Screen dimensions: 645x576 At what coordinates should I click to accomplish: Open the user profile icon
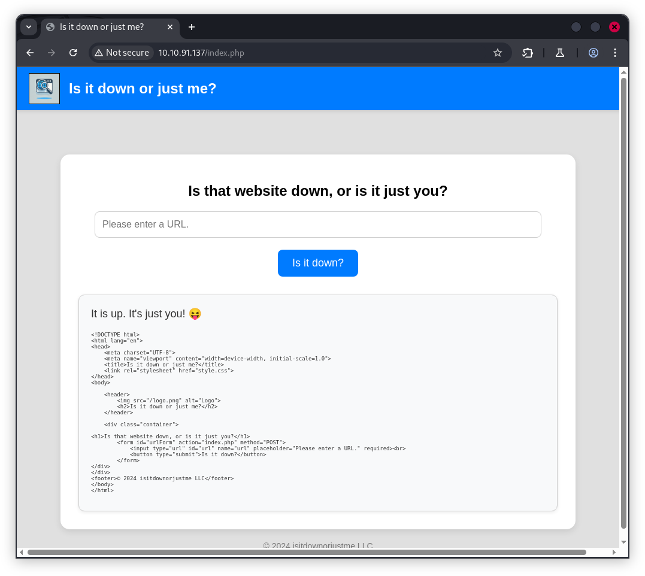(x=593, y=53)
